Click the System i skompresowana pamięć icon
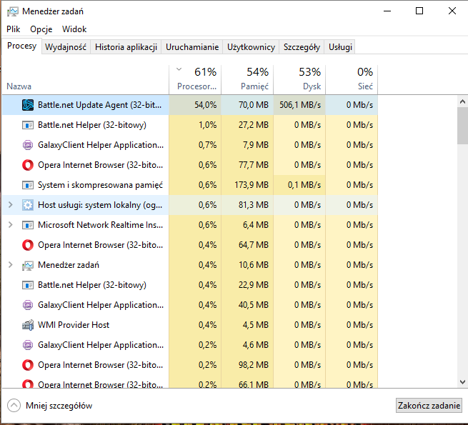468x425 pixels. 28,185
